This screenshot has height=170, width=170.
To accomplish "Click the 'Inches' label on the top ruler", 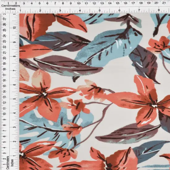I will click(11, 9).
